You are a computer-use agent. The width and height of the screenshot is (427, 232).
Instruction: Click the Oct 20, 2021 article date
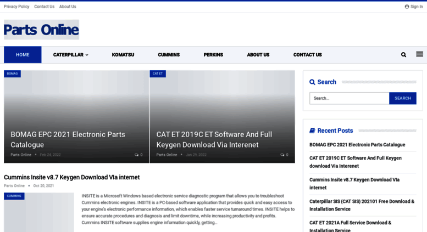coord(43,186)
